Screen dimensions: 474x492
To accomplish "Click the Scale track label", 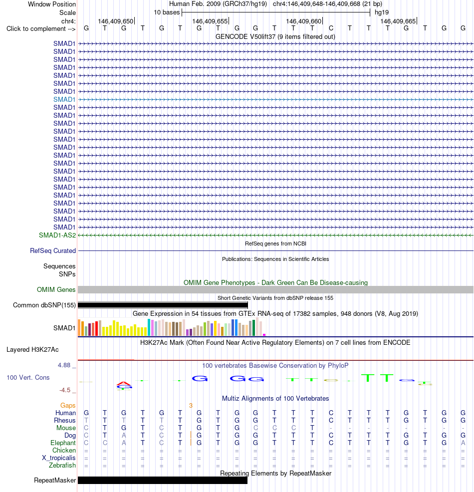I will coord(67,13).
